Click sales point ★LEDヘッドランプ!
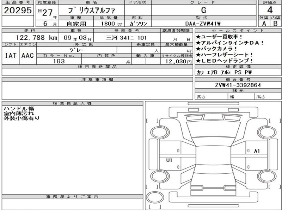Image resolution: width=282 pixels, height=211 pixels. (225, 60)
